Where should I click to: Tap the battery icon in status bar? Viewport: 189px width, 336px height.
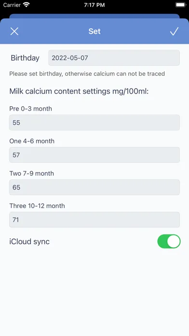180,5
